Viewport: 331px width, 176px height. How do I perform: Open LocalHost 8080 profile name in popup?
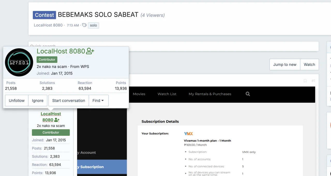click(x=61, y=51)
